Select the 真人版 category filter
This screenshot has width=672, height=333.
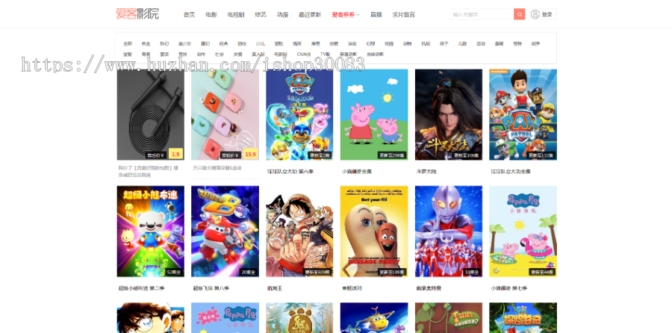pos(258,55)
